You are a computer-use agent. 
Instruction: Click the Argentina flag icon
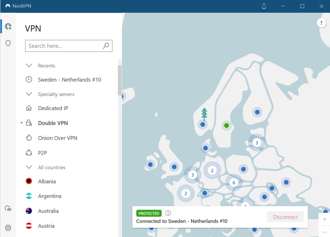[x=29, y=196]
